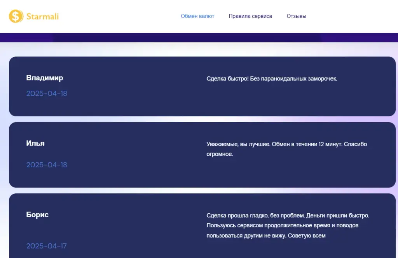Screen dimensions: 398x258
Task: Open the Обмен валют menu item
Action: (x=197, y=16)
